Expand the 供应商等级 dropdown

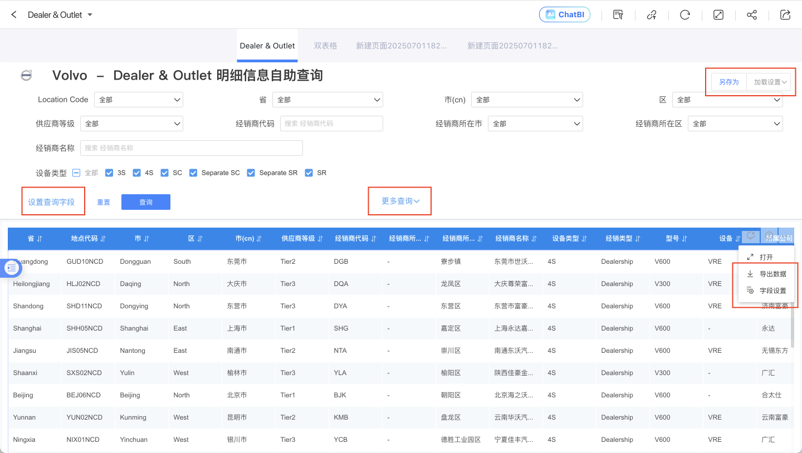[x=131, y=124]
